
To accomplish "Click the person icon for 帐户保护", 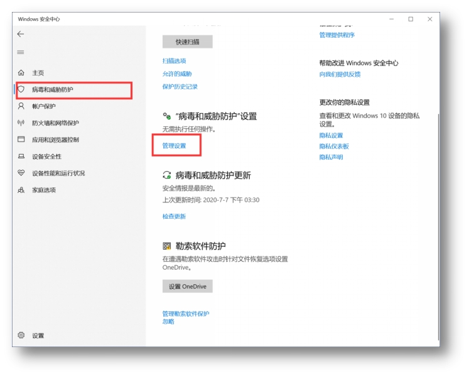I will click(21, 106).
